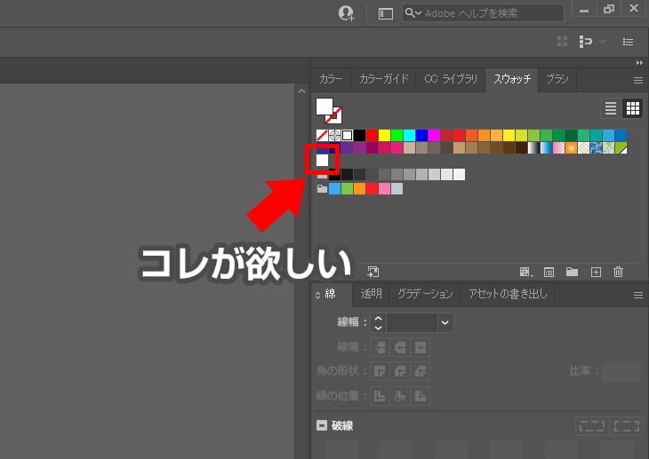The width and height of the screenshot is (649, 459).
Task: Open the Swatch Libraries menu icon
Action: point(322,272)
